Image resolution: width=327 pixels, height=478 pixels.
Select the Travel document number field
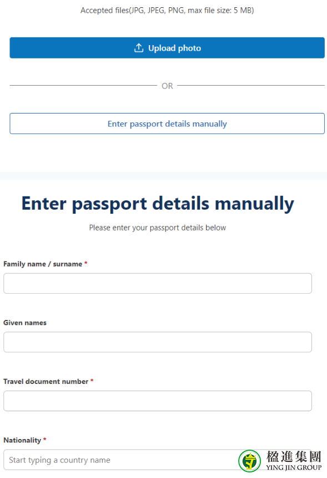tap(158, 401)
